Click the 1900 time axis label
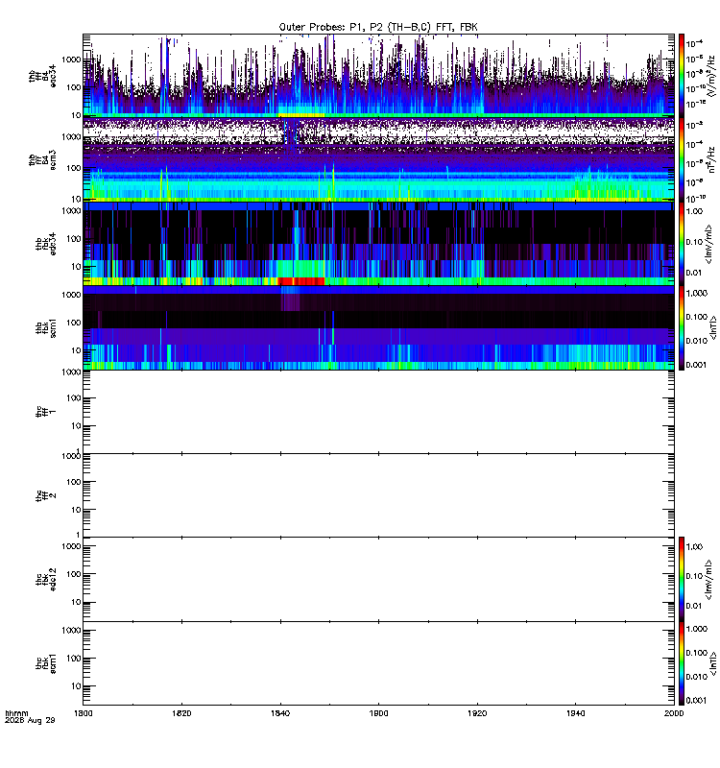720x768 pixels. pyautogui.click(x=378, y=713)
